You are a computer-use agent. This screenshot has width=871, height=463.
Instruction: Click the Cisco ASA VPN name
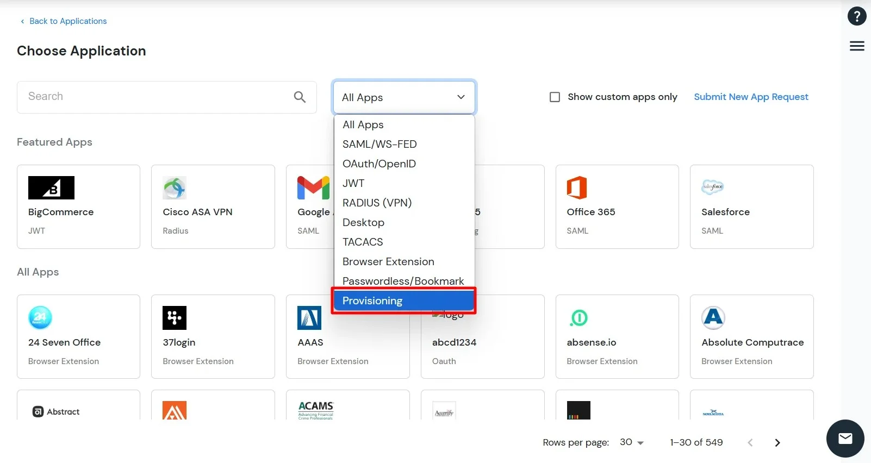(197, 212)
